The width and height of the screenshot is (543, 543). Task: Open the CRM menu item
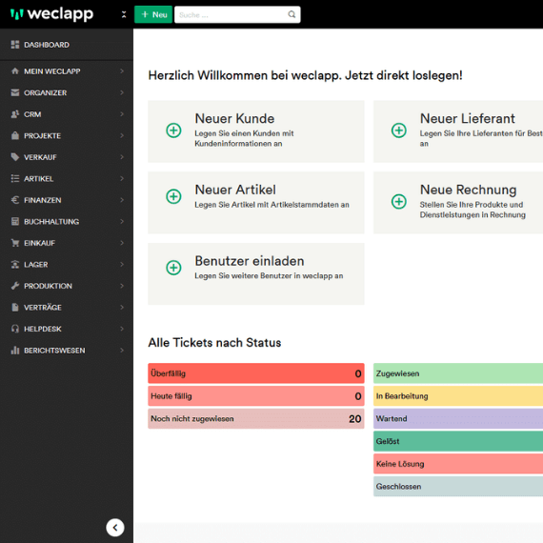point(67,114)
